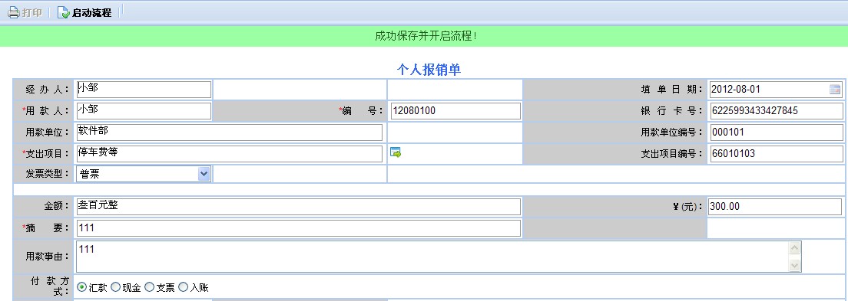Select 现金 payment method

tap(115, 287)
